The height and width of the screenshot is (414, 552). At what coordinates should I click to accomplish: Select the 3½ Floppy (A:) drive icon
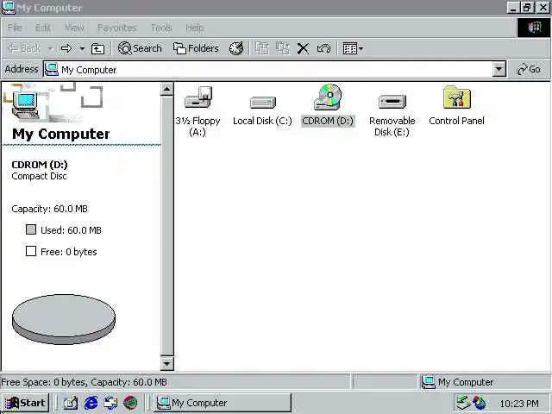click(198, 97)
